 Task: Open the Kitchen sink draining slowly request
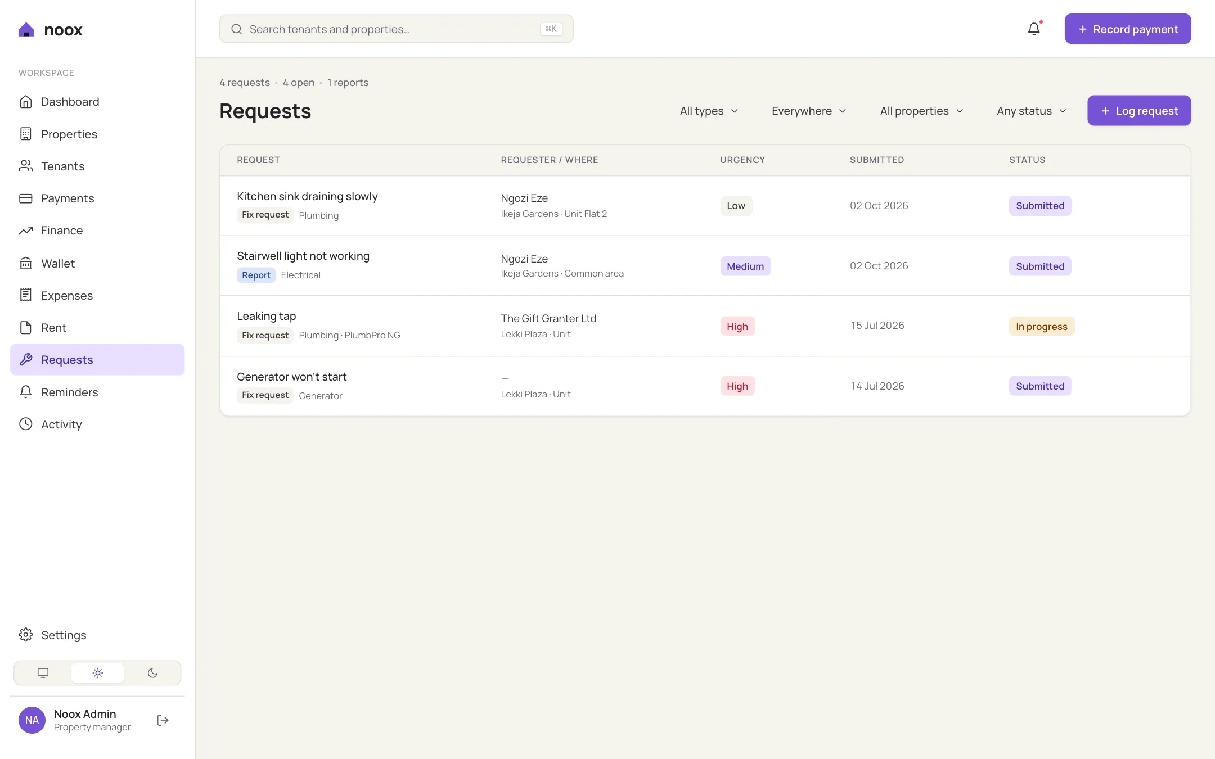[x=307, y=196]
